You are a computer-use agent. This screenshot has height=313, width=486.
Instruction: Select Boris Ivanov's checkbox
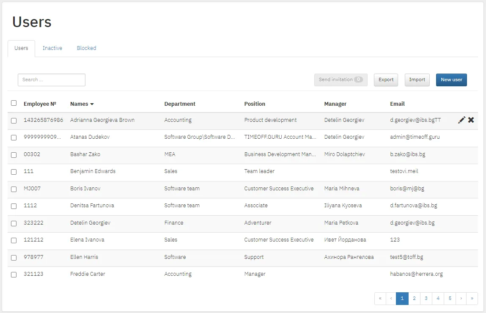(x=14, y=189)
